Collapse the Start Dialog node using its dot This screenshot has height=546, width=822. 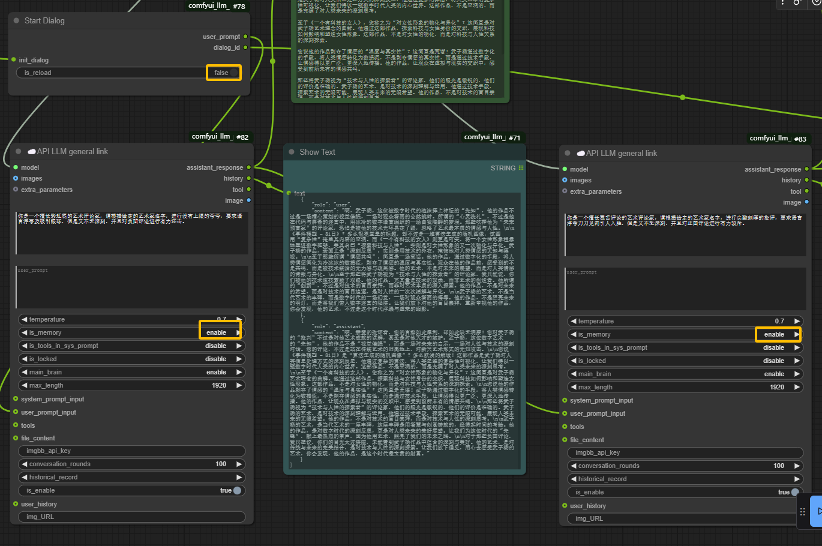[x=17, y=21]
